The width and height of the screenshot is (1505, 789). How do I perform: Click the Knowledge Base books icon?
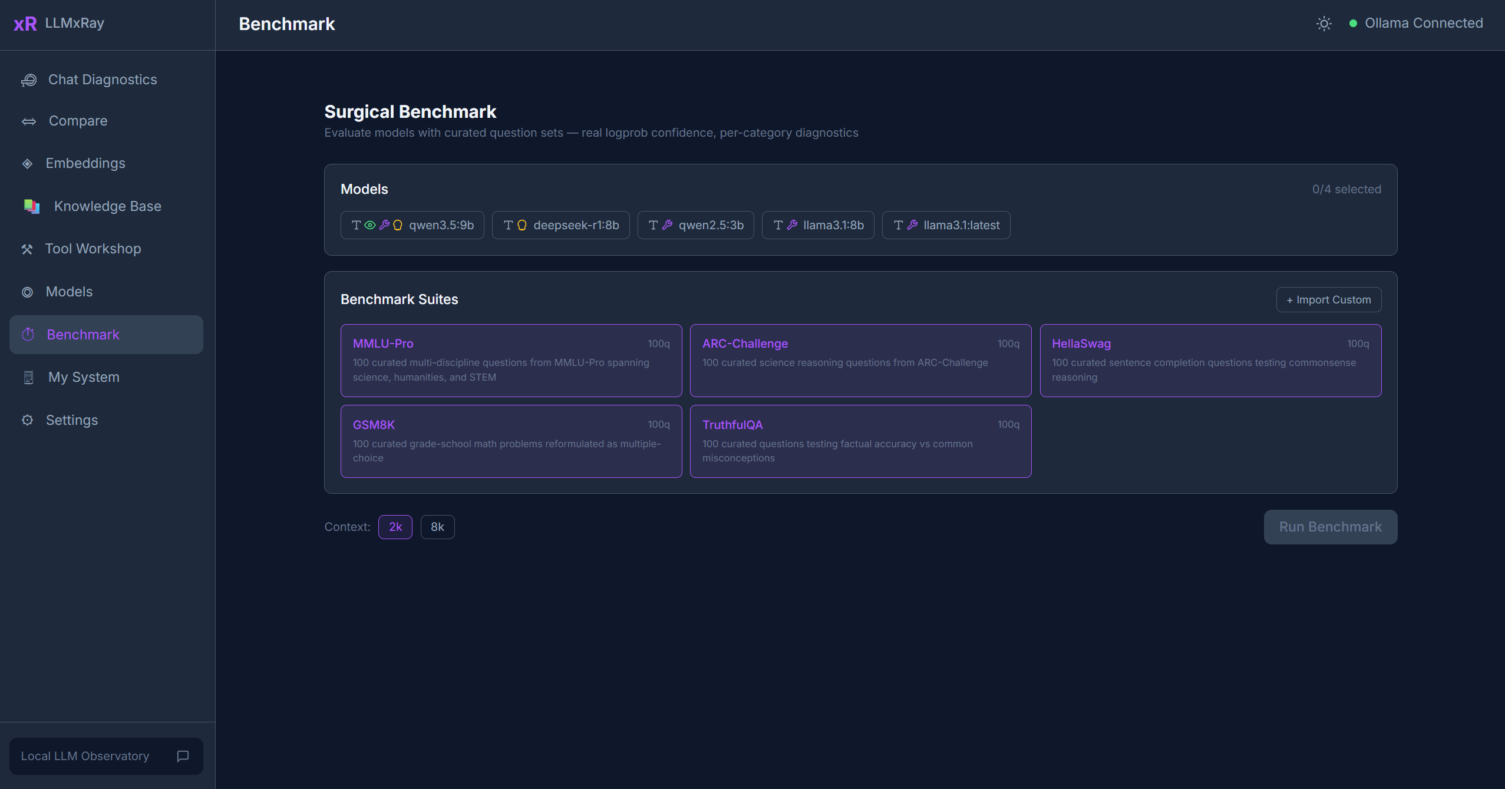(x=31, y=206)
